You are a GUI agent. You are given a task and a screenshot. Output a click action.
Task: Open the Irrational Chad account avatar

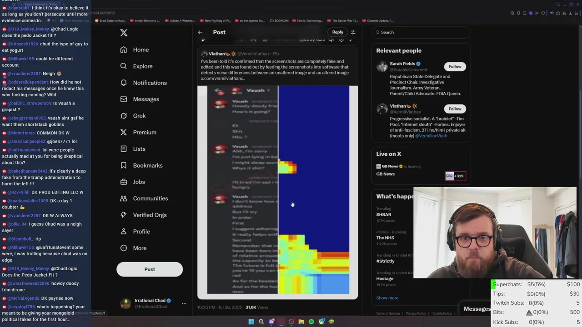pyautogui.click(x=126, y=303)
